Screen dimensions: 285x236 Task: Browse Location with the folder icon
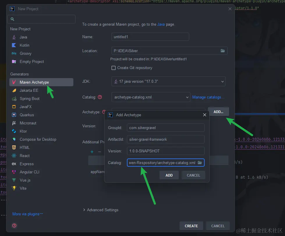coord(223,51)
